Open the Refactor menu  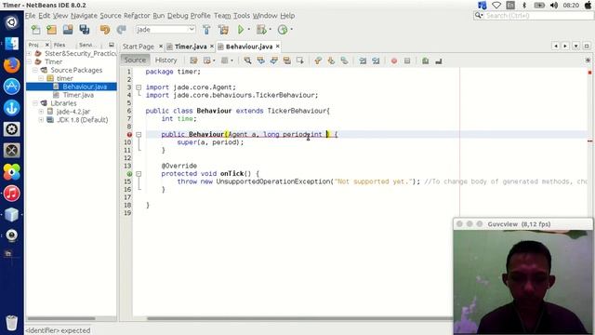tap(137, 16)
